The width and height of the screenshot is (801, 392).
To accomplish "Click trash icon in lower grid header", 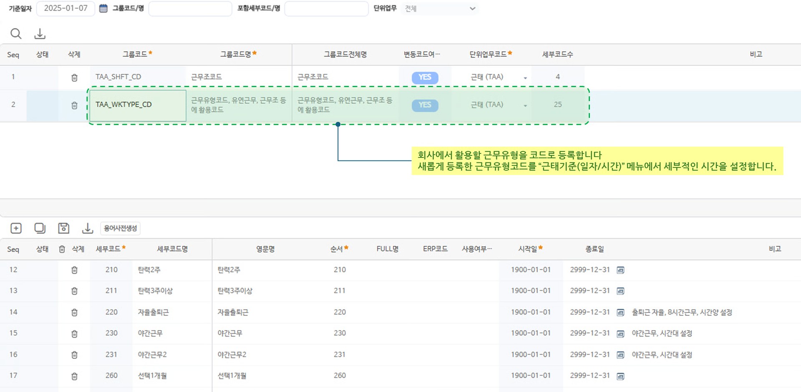I will pos(62,249).
